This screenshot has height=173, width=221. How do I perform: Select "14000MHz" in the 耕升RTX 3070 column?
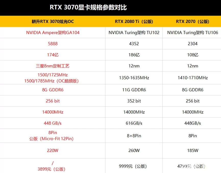click(x=53, y=112)
